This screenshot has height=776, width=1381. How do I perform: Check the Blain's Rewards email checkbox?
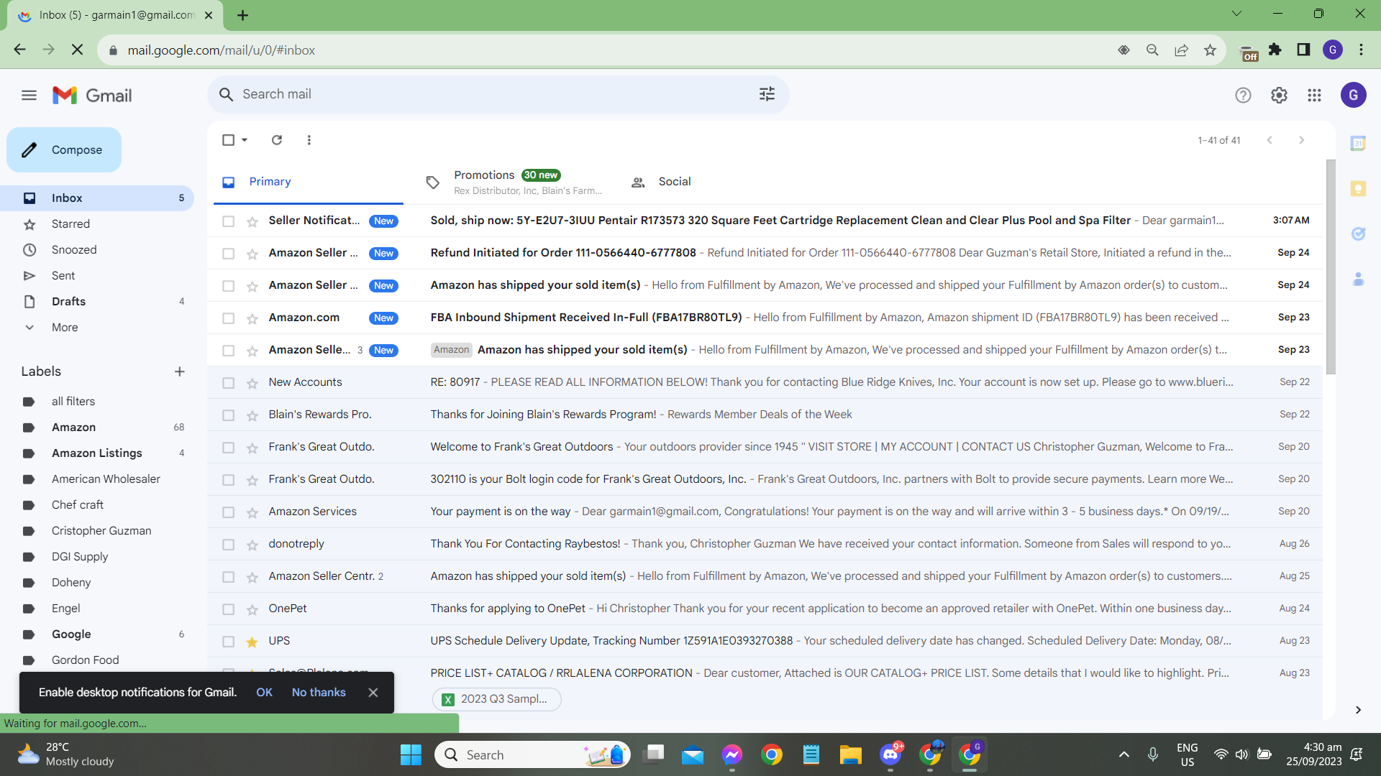click(228, 415)
